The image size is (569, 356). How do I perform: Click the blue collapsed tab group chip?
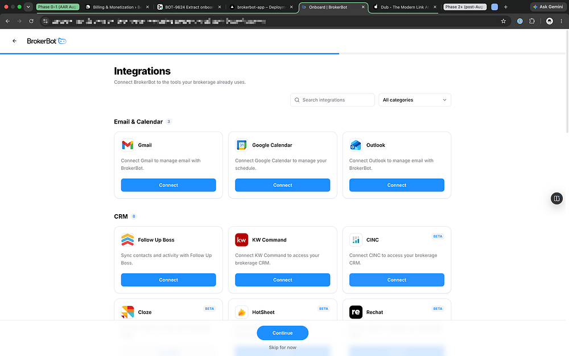click(494, 7)
